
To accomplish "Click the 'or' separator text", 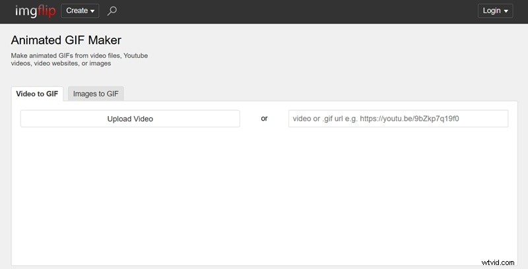I will [264, 119].
